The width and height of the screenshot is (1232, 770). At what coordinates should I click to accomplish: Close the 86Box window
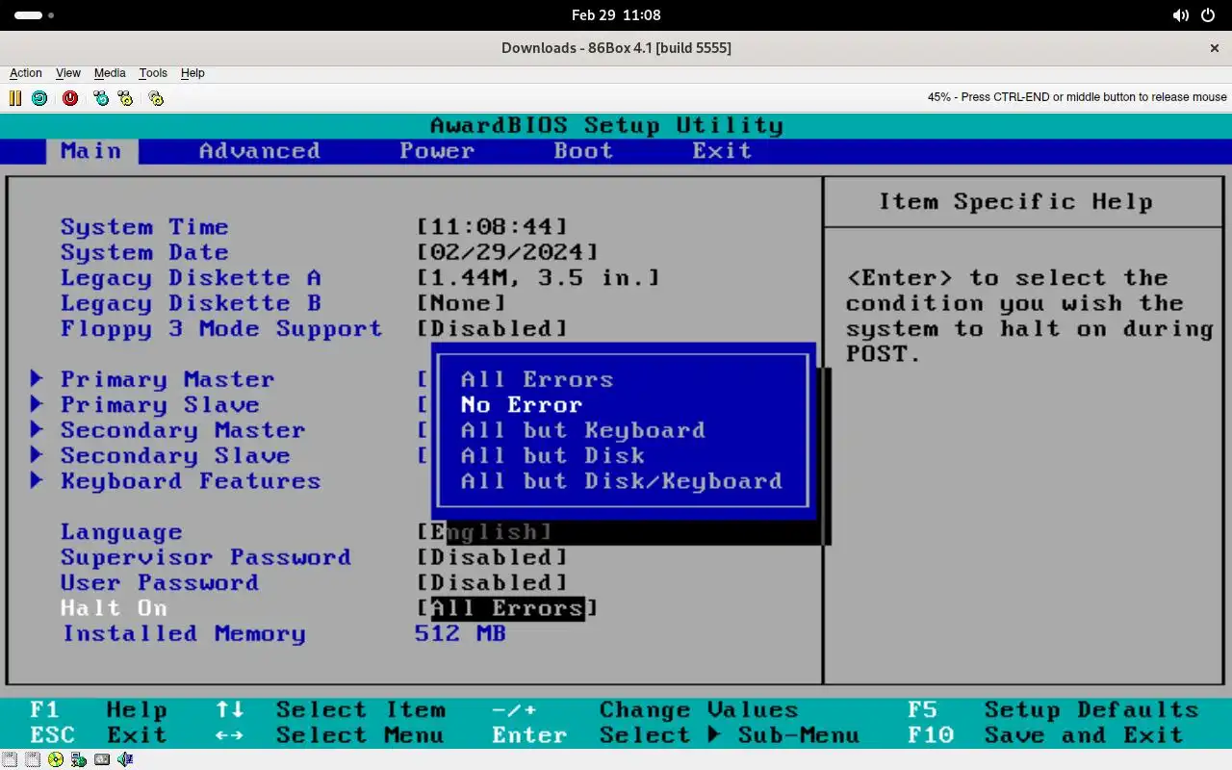coord(1215,48)
